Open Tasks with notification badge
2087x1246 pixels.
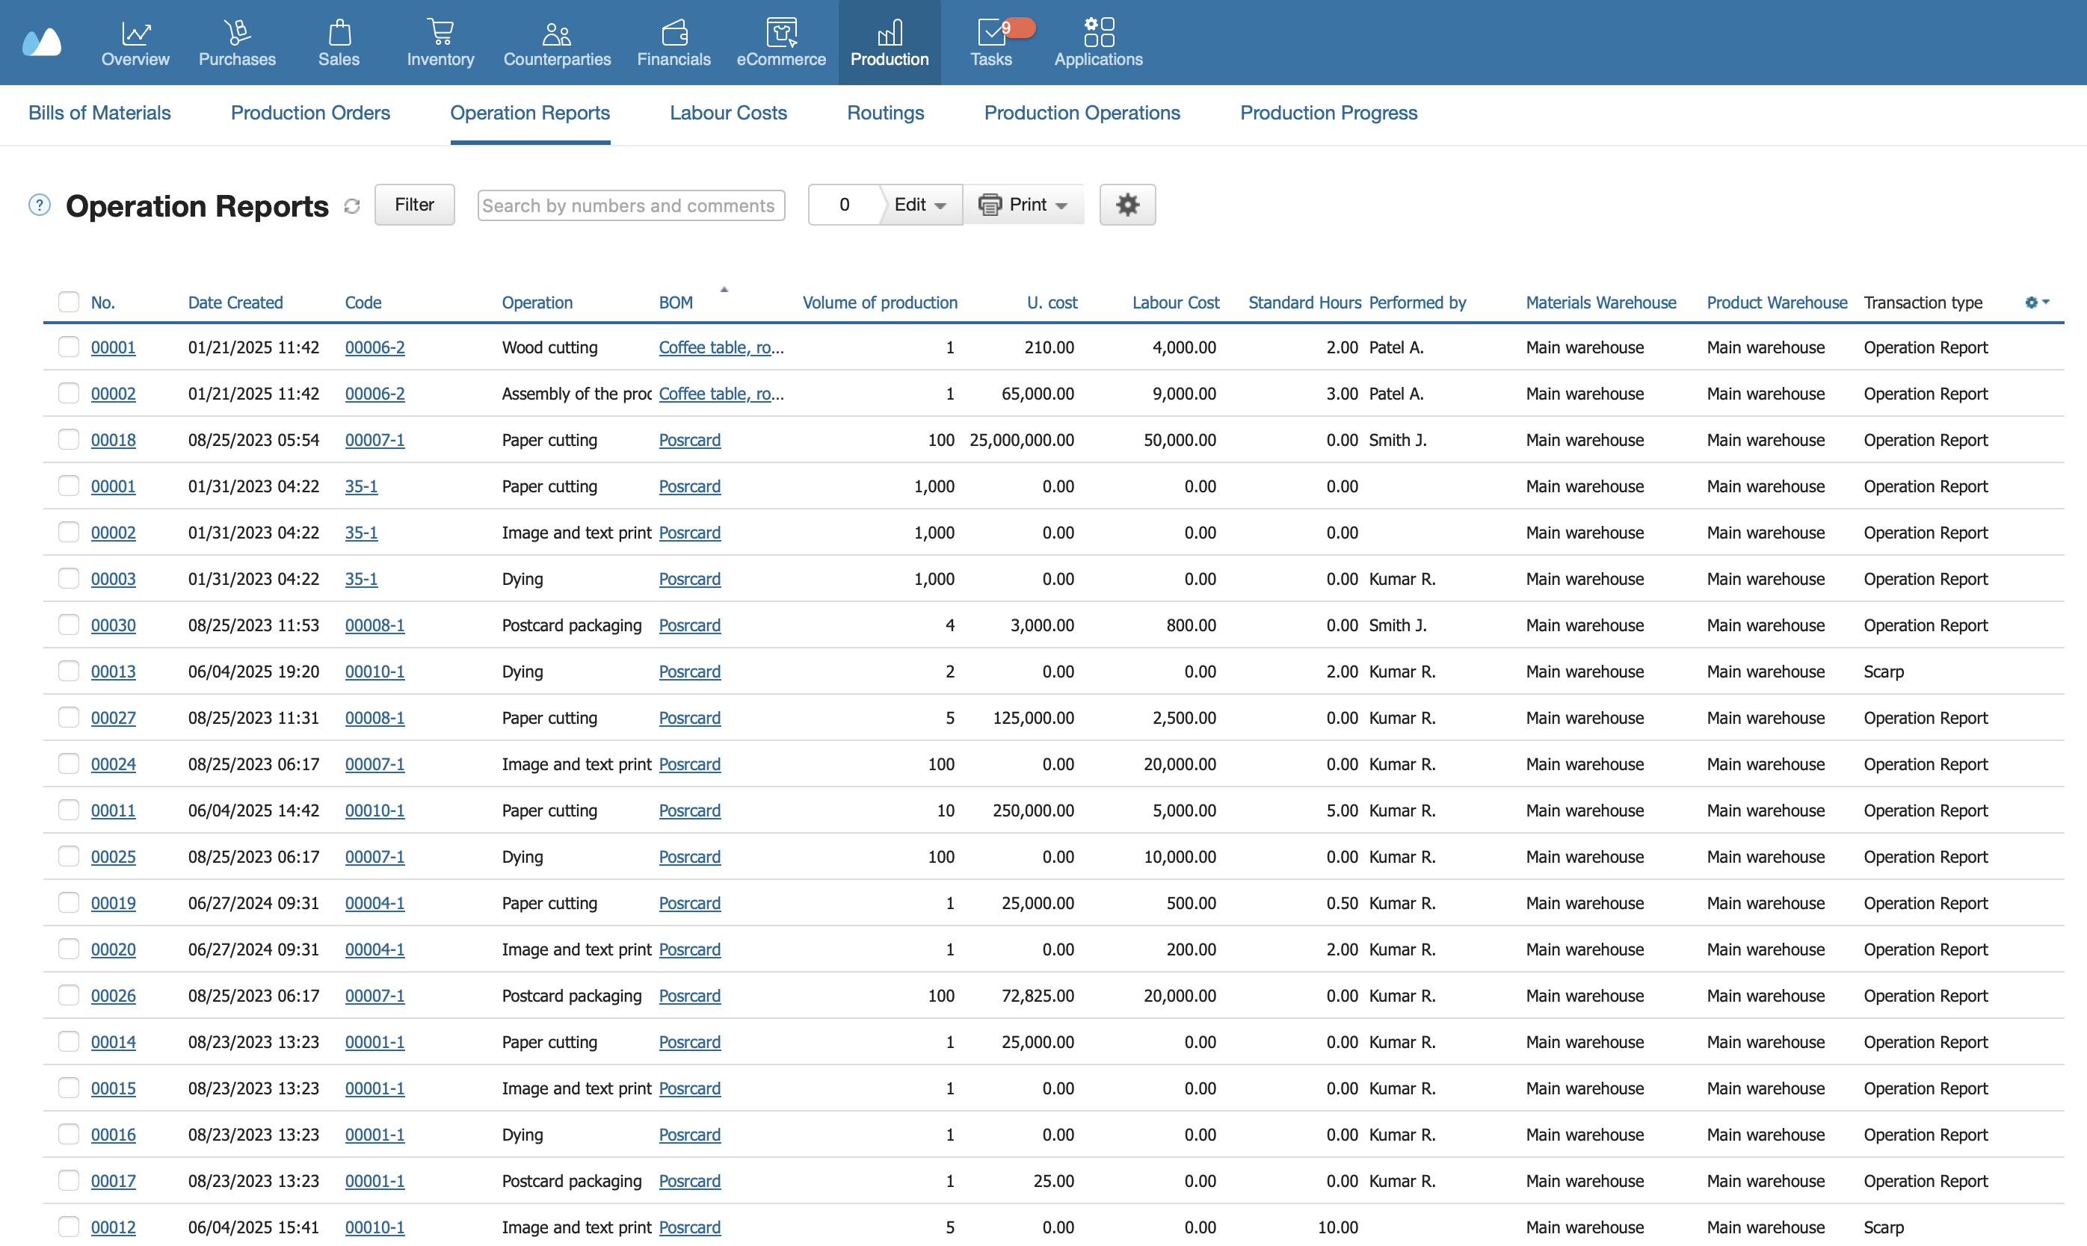[991, 42]
